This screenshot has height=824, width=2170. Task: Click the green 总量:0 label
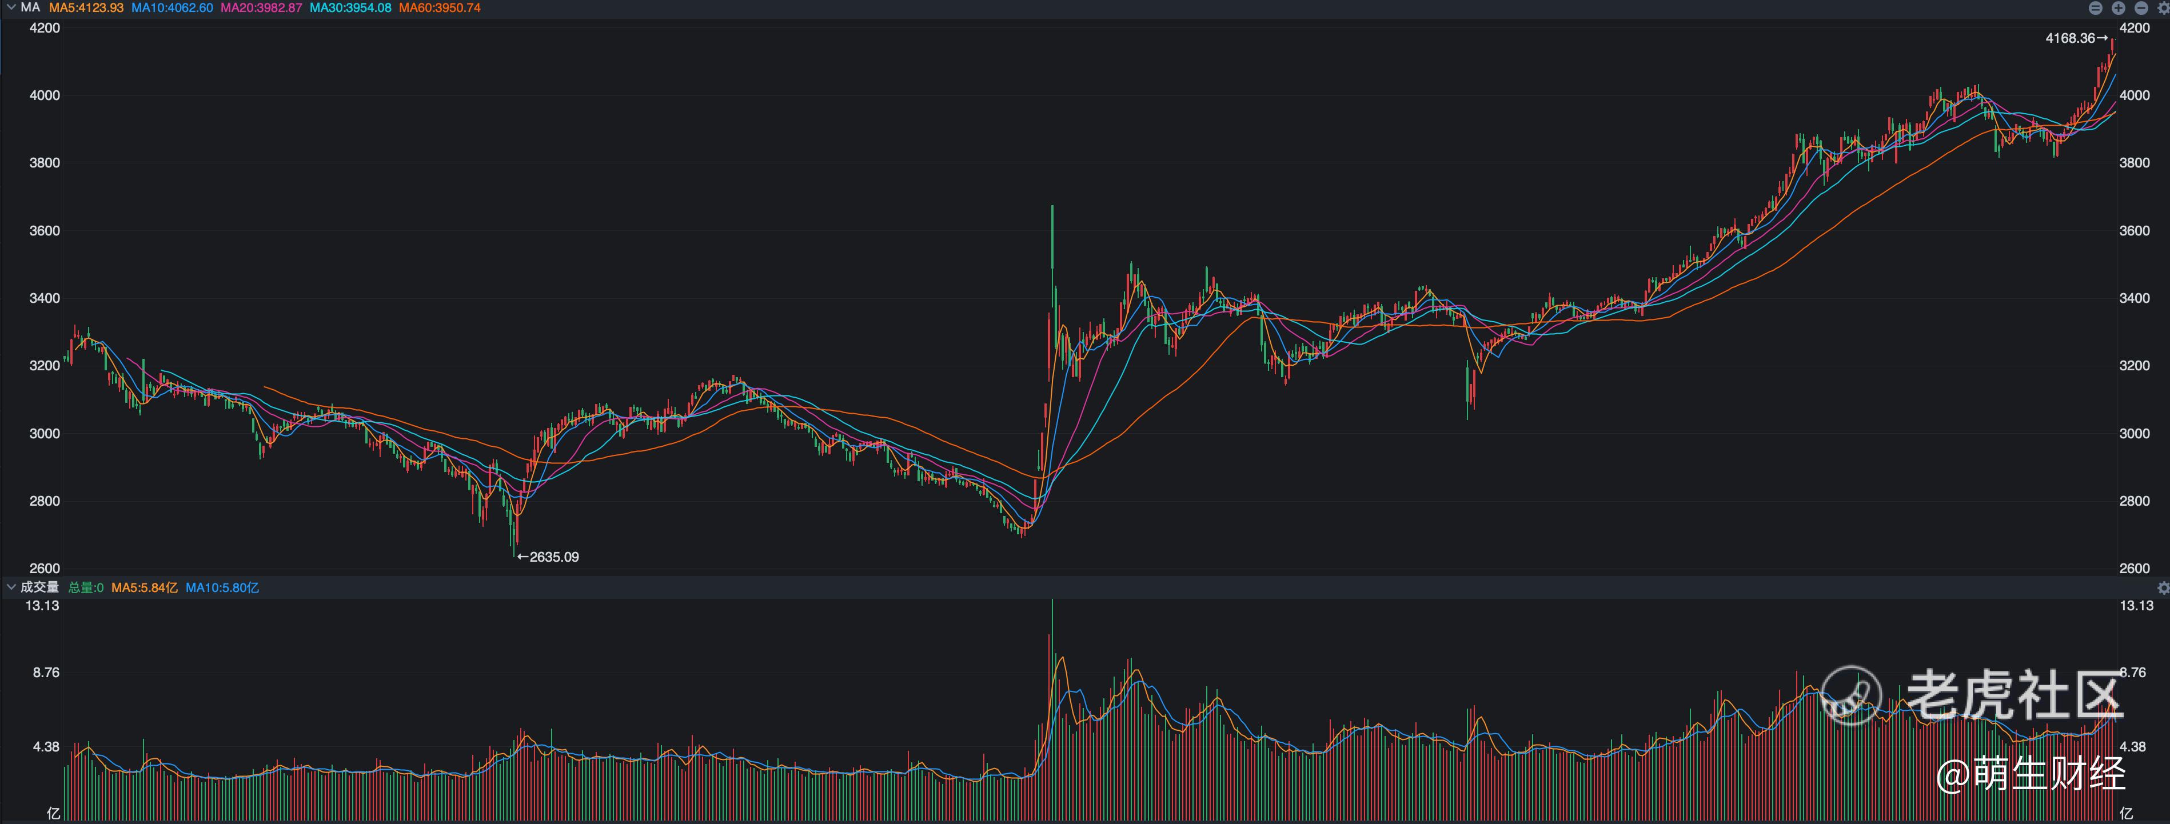(x=86, y=587)
